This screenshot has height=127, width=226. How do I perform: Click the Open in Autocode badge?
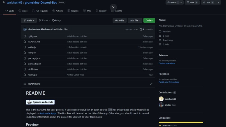(x=40, y=102)
